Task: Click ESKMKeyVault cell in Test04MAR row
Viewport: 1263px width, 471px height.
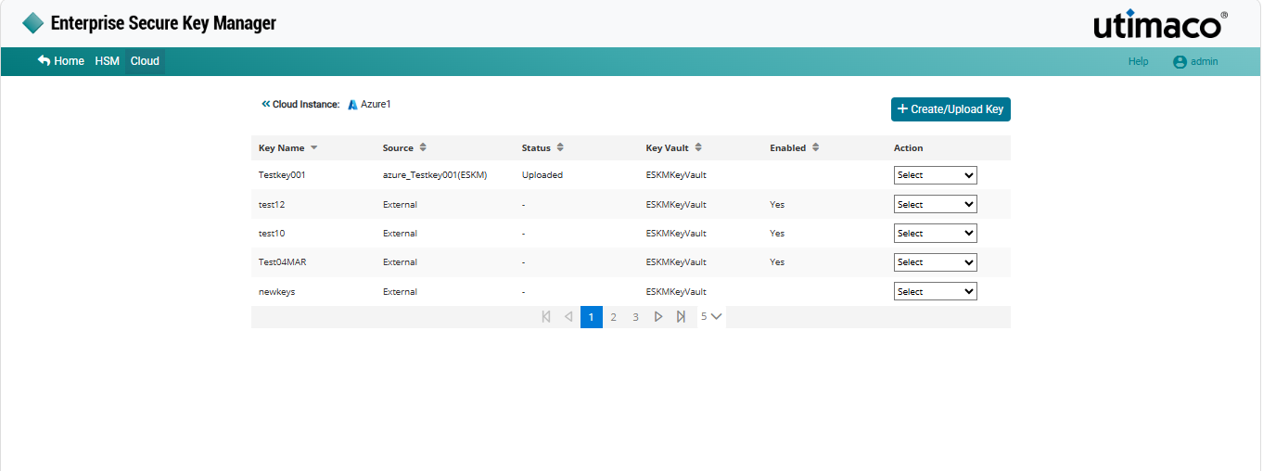Action: point(676,262)
